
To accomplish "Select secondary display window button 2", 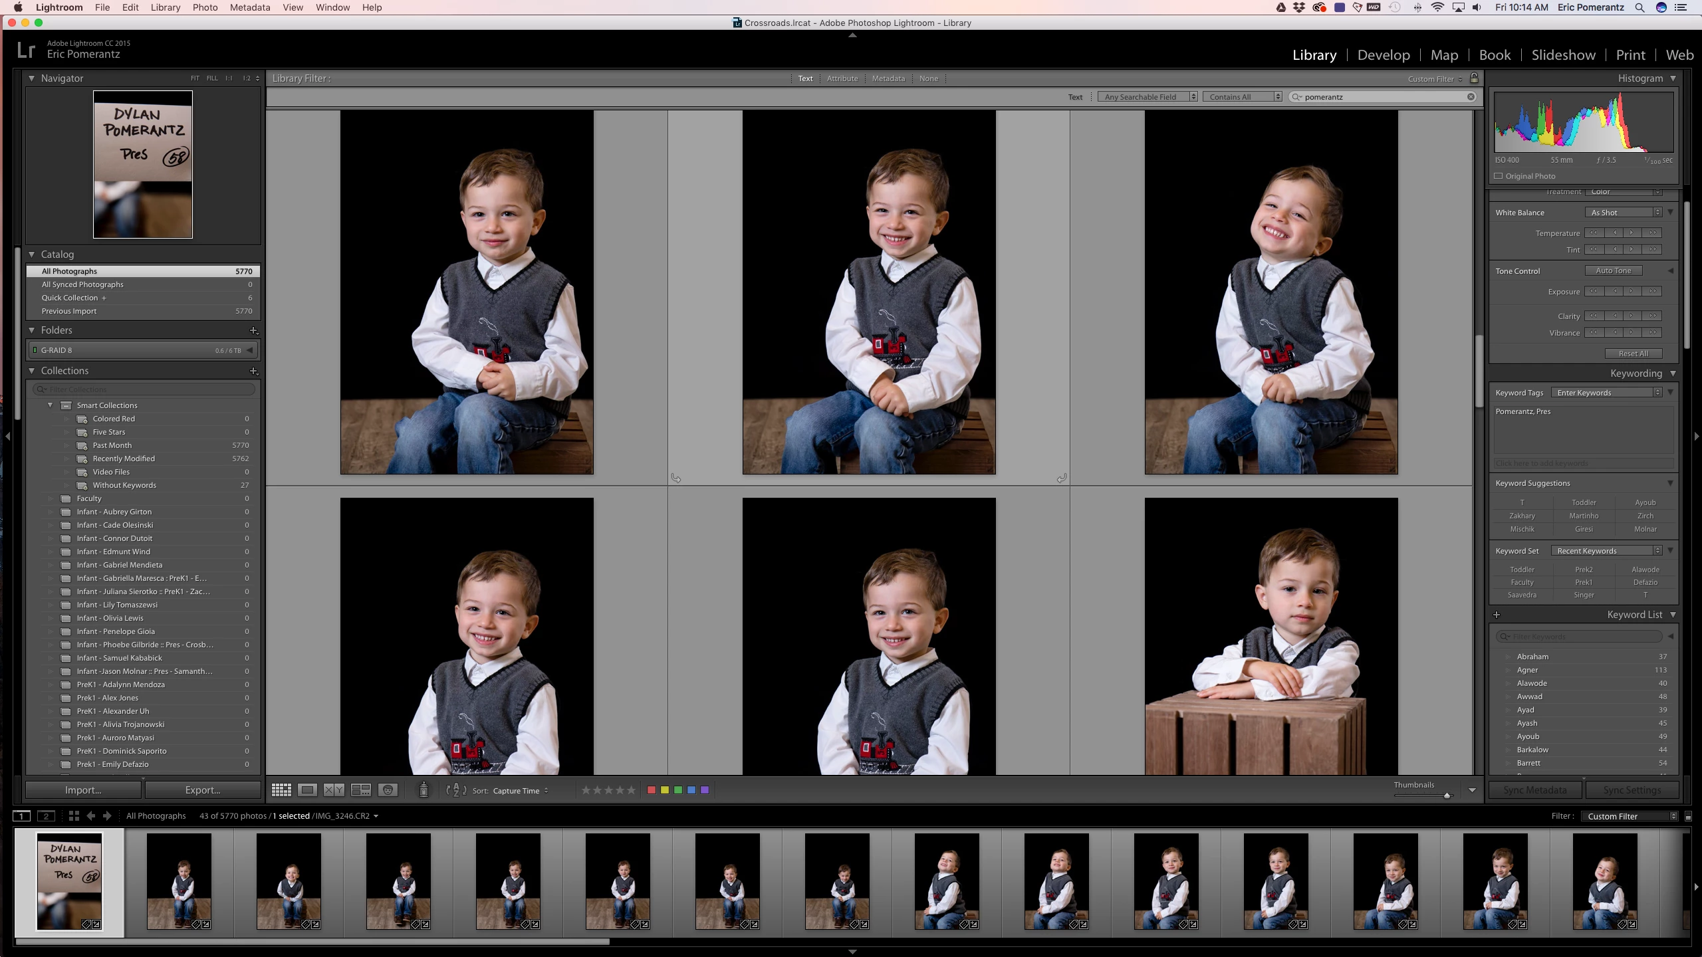I will click(46, 816).
